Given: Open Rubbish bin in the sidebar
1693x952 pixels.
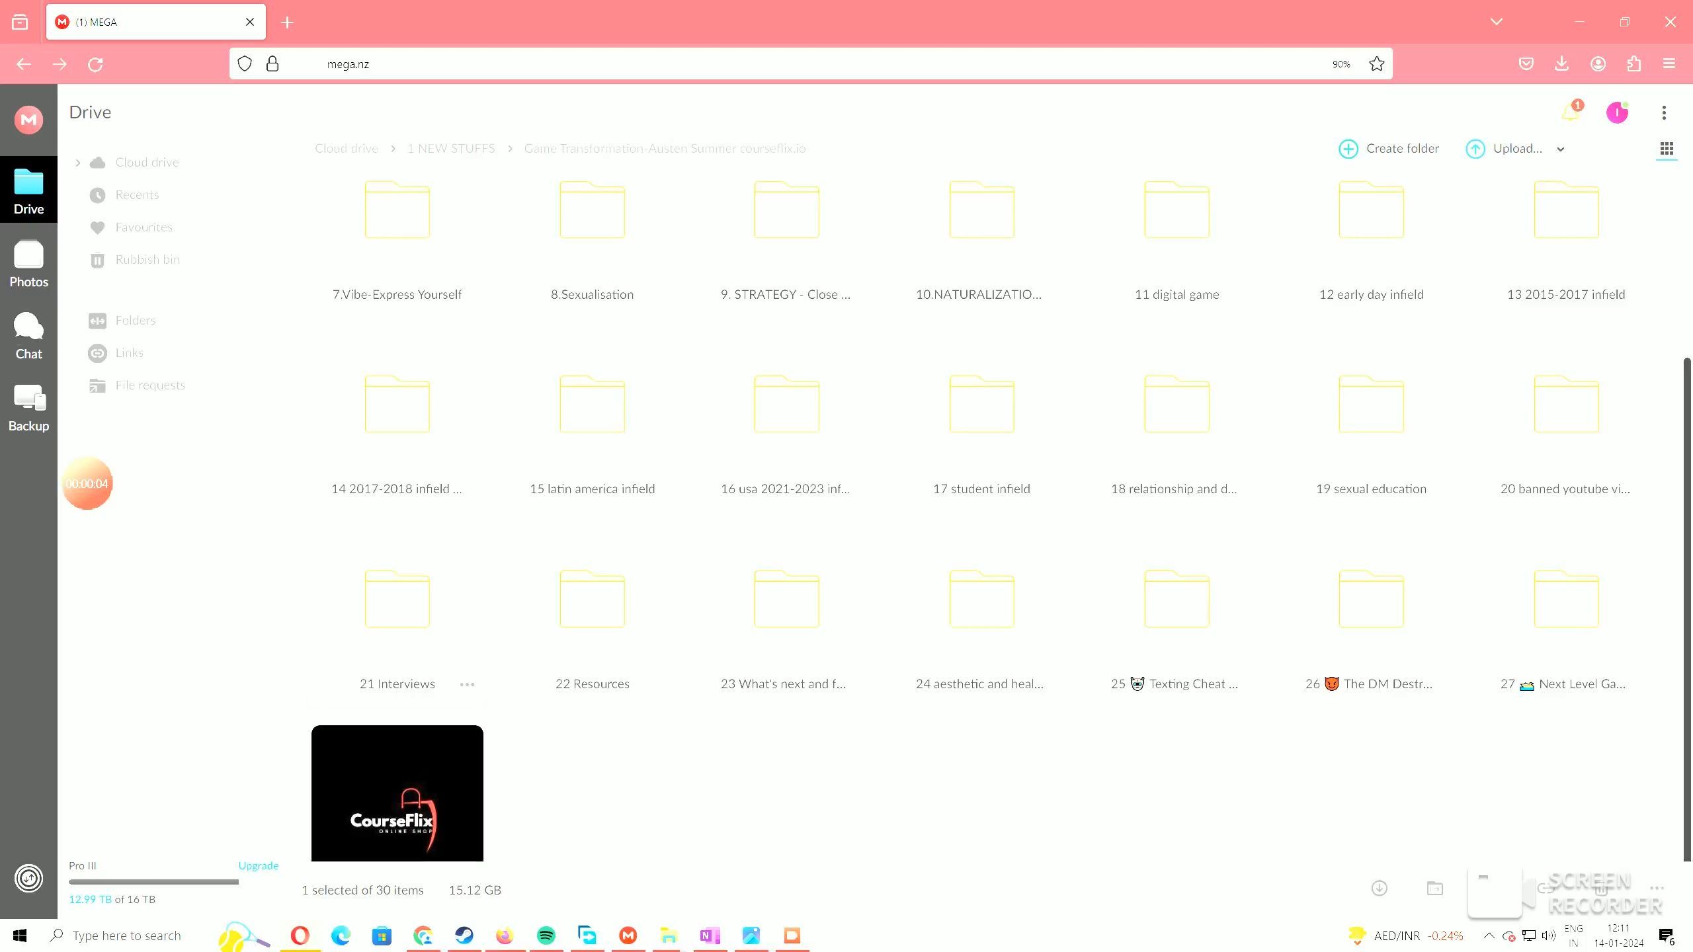Looking at the screenshot, I should tap(147, 260).
